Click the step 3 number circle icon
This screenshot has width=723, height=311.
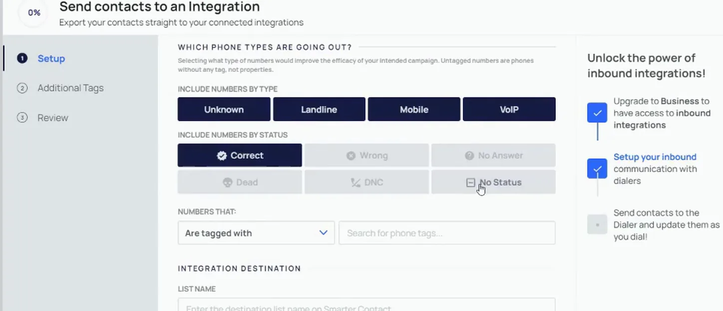coord(22,118)
